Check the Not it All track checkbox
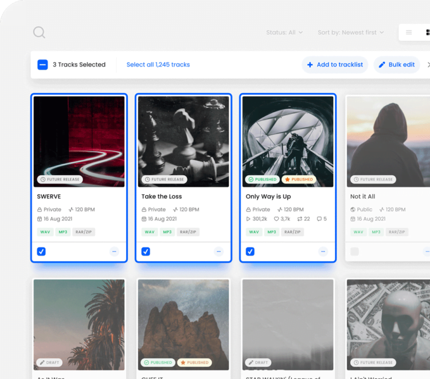Viewport: 430px width, 379px height. point(354,251)
